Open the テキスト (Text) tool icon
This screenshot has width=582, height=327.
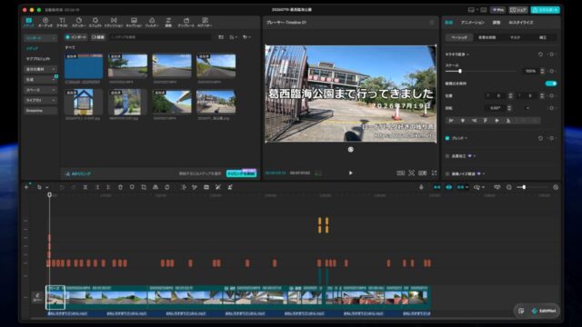pyautogui.click(x=62, y=22)
